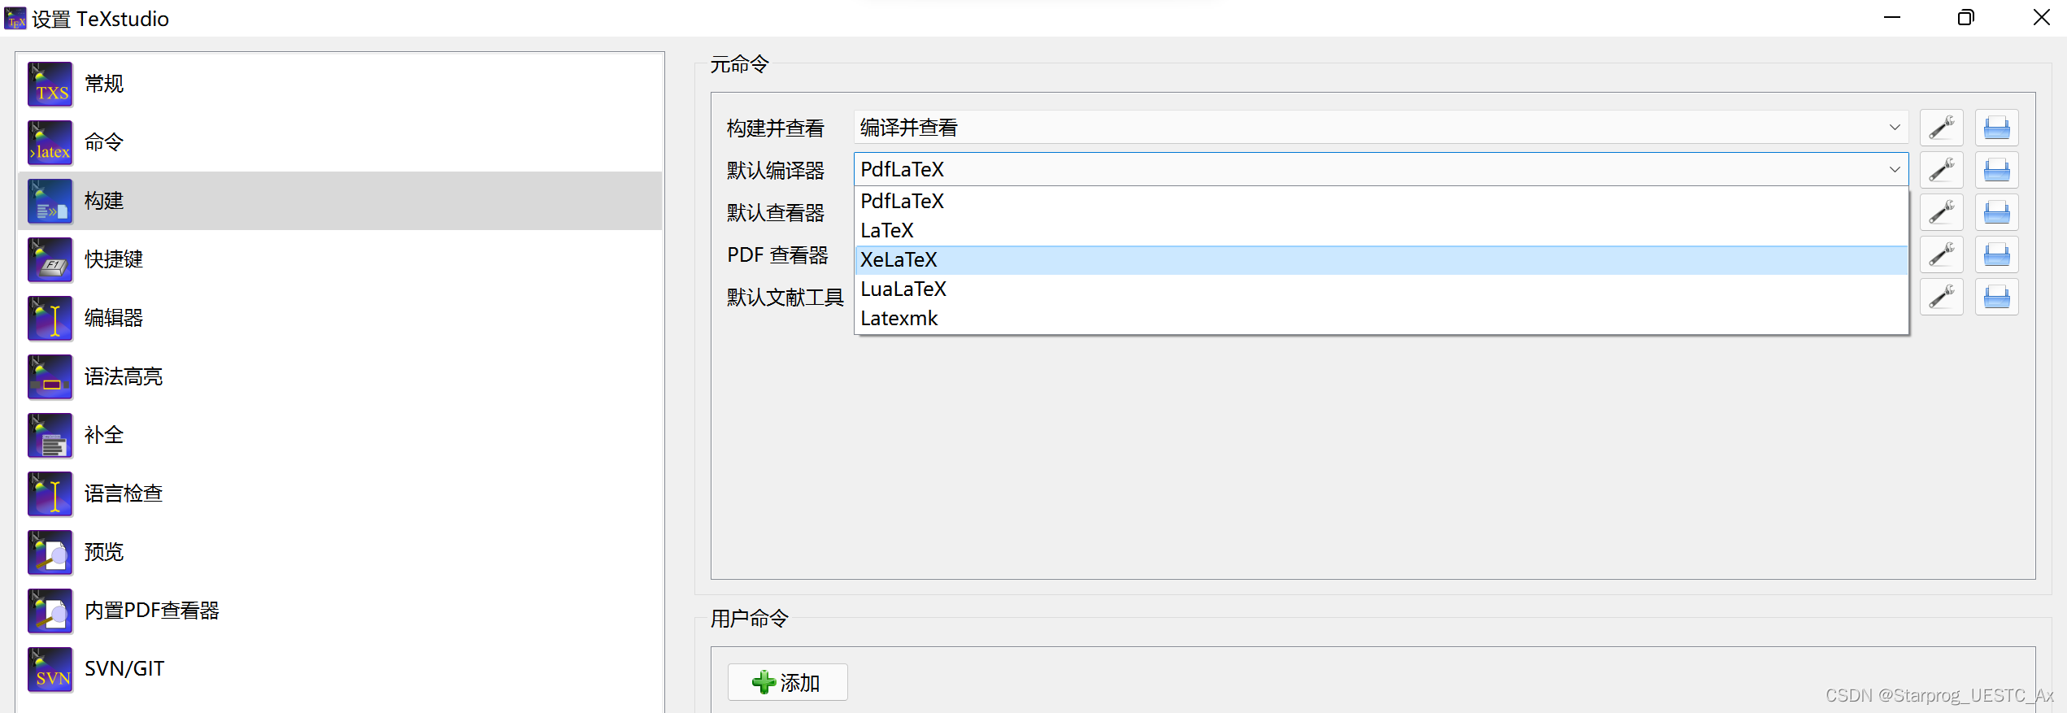Collapse the 默认编译器 PdfLaTeX combo box
This screenshot has width=2067, height=713.
coord(1381,170)
